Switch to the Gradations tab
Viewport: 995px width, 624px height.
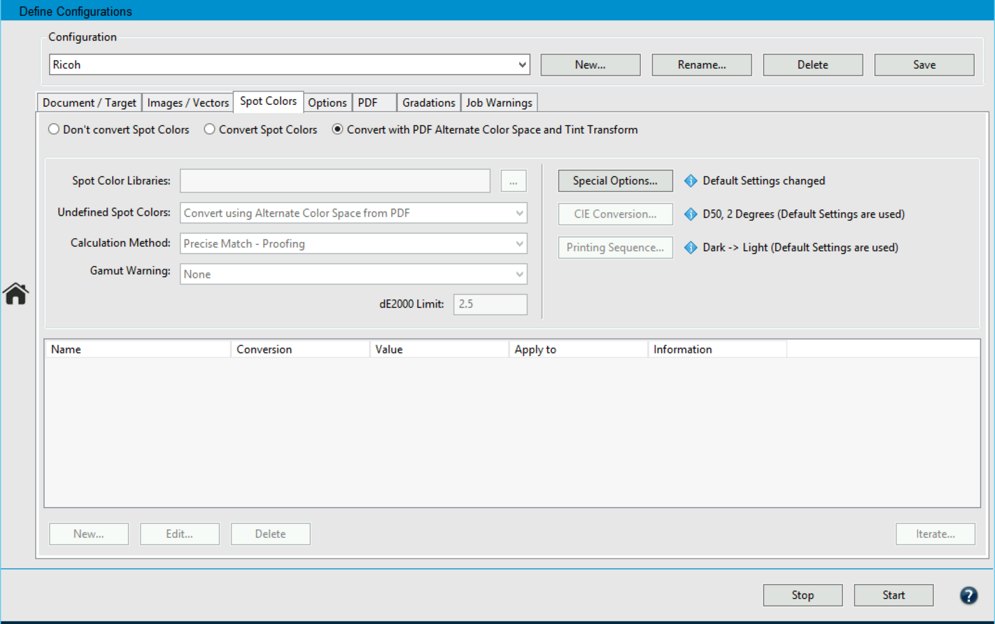[429, 103]
